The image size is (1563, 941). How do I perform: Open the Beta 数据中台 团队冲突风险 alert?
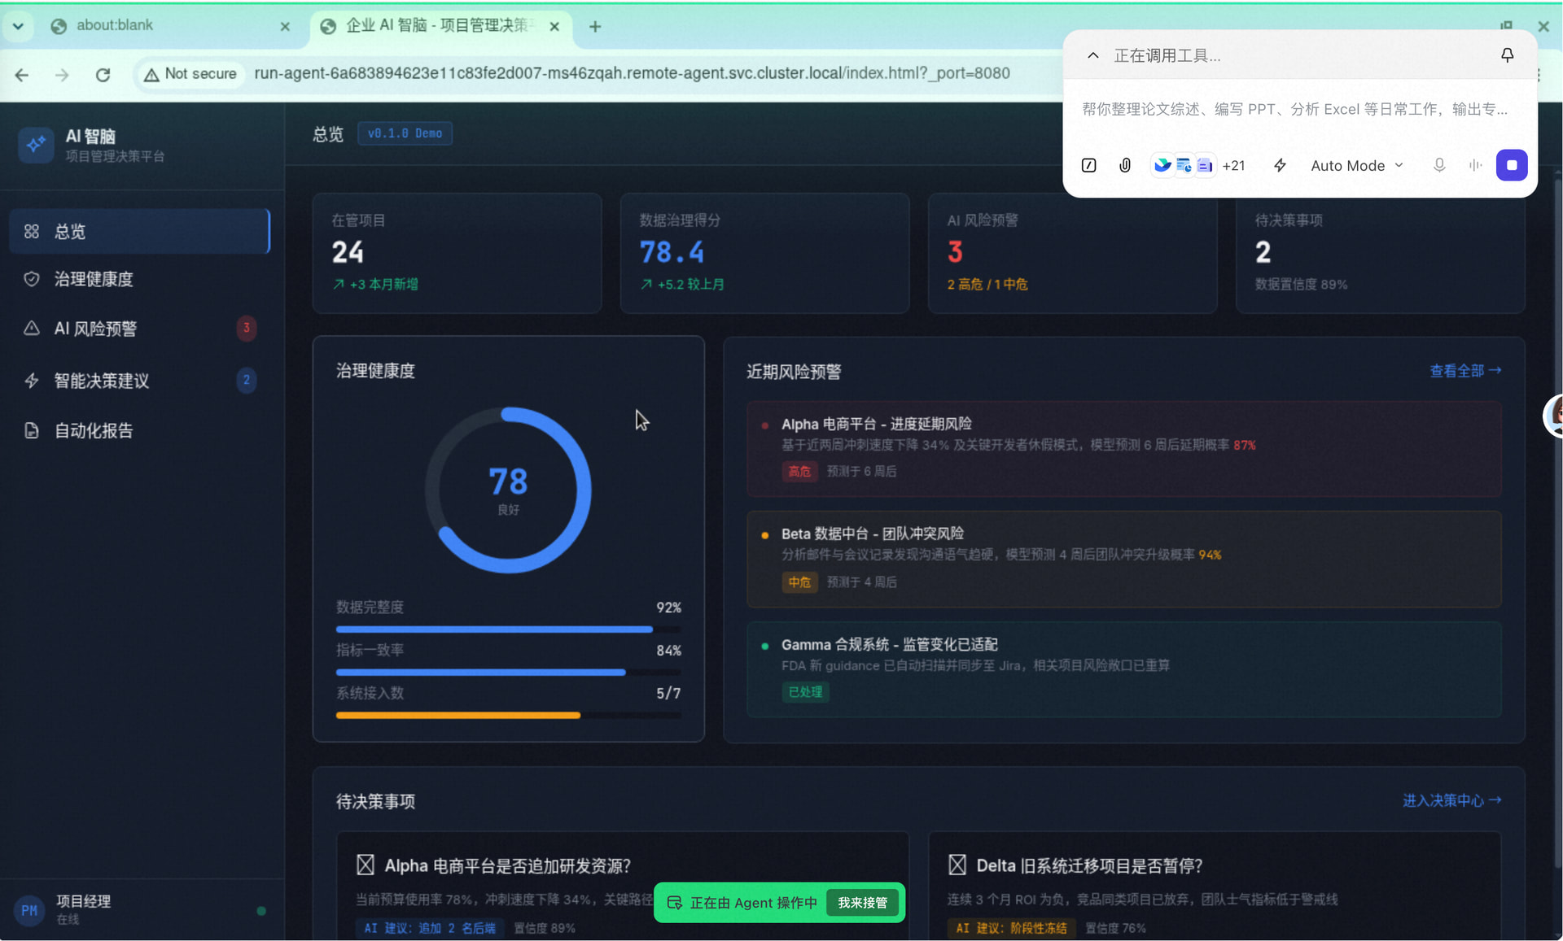click(x=1123, y=559)
